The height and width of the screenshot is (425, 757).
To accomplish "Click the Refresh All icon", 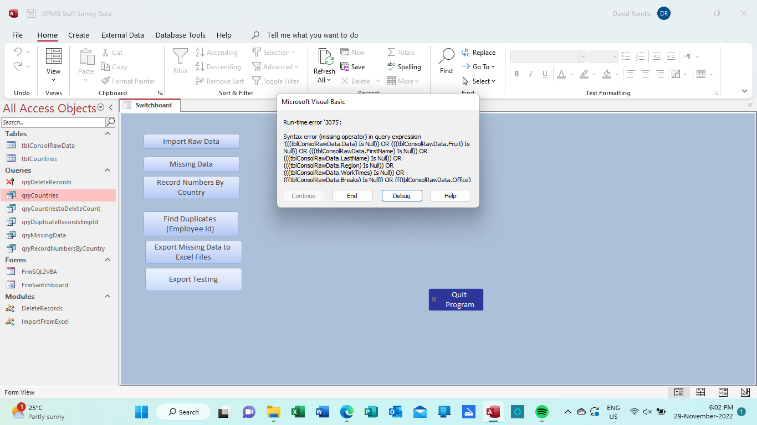I will coord(324,57).
